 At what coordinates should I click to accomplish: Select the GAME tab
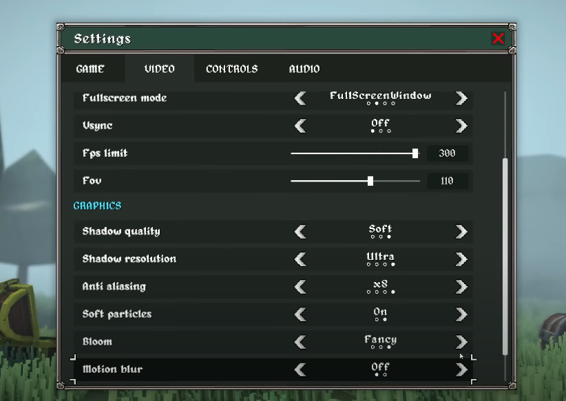(90, 69)
